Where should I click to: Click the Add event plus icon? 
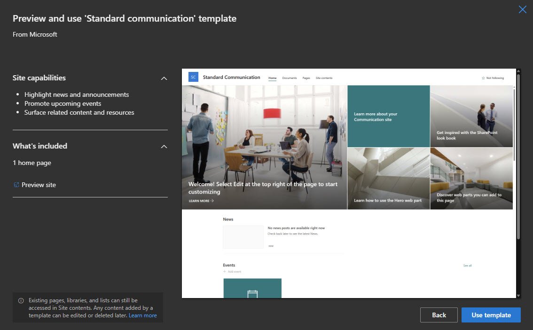[225, 272]
